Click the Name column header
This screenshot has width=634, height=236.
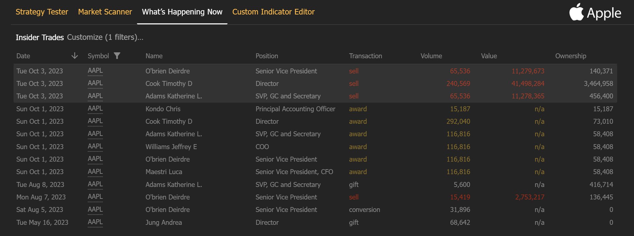coord(154,56)
